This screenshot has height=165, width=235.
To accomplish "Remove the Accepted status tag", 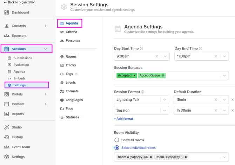I will 135,75.
